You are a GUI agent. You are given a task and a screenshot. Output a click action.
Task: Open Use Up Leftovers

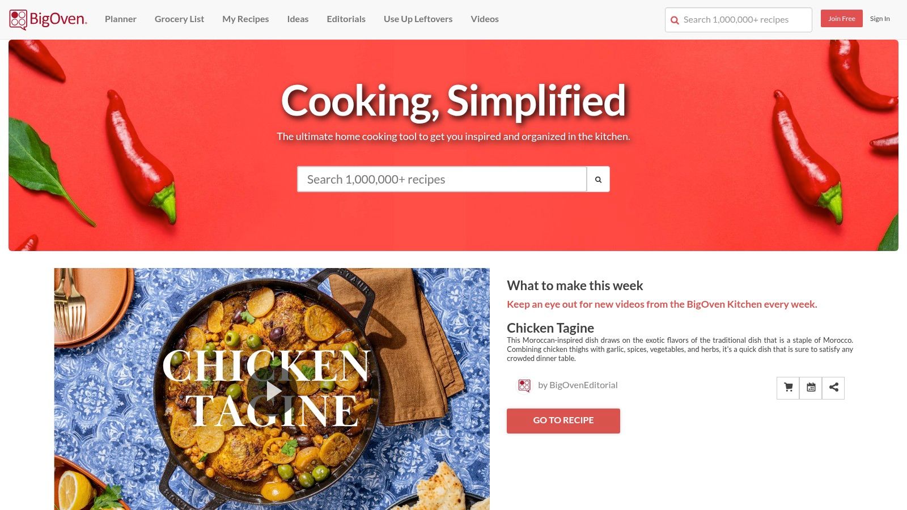tap(418, 19)
